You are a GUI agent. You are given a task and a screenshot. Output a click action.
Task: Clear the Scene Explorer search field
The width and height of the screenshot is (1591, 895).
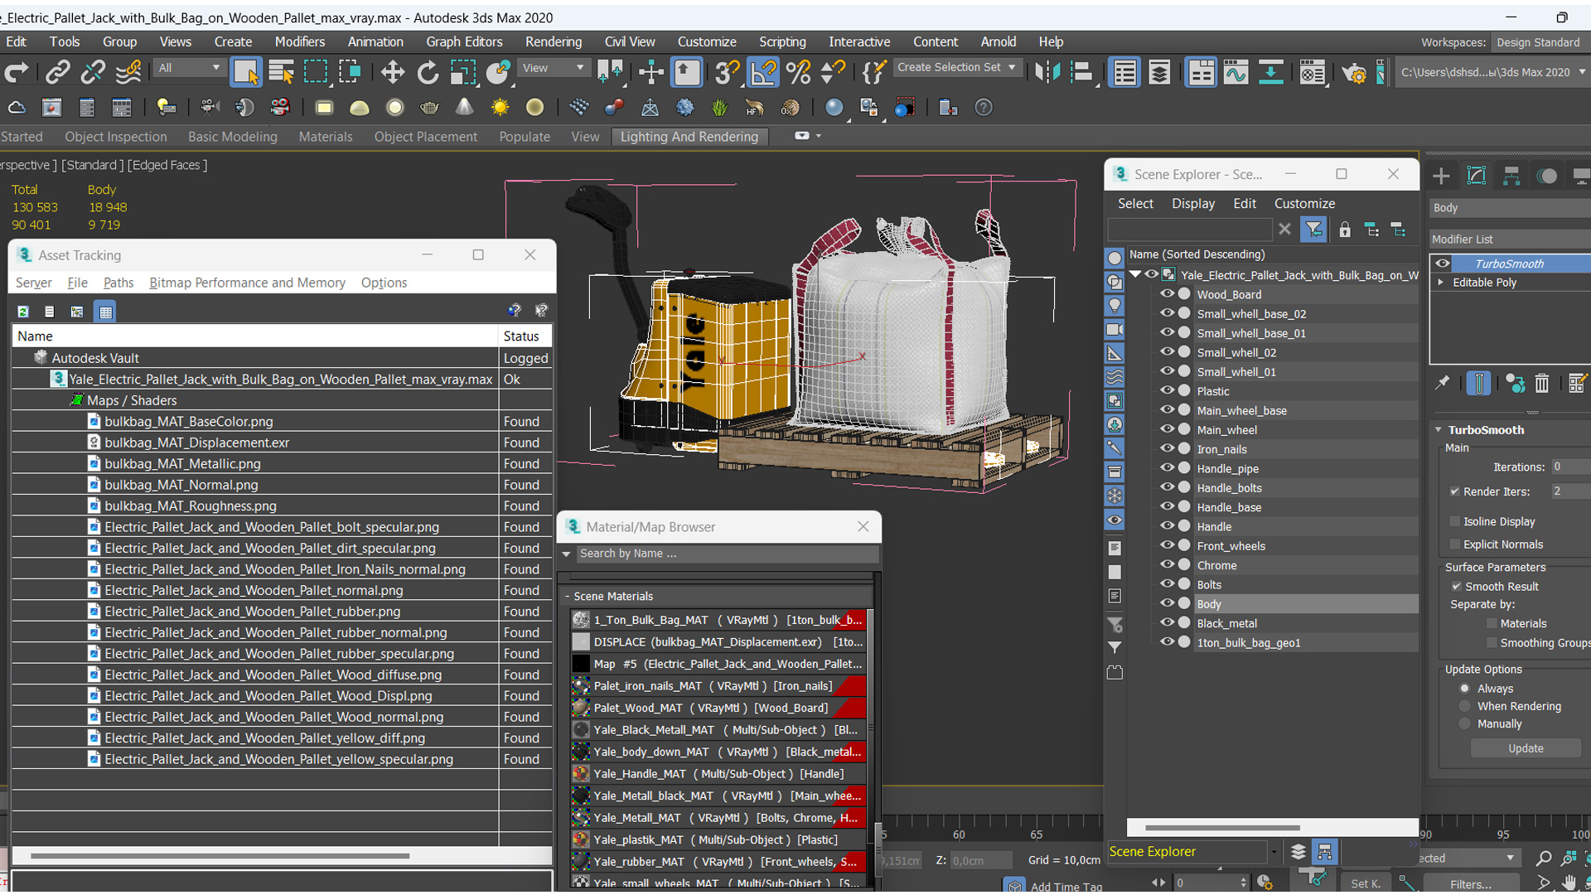1284,230
